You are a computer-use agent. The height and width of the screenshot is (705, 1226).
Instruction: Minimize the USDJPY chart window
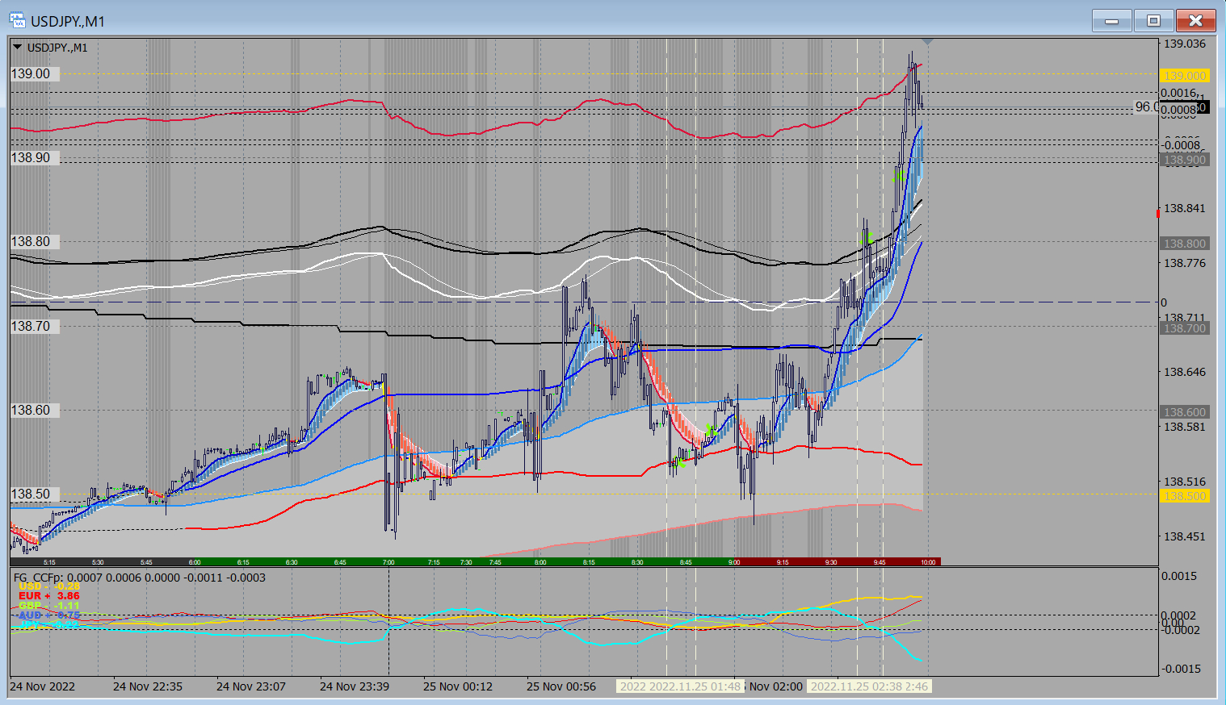pos(1112,21)
